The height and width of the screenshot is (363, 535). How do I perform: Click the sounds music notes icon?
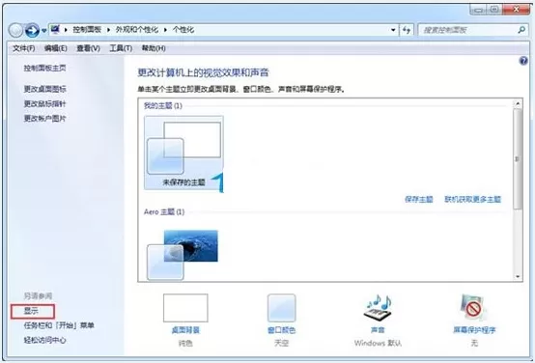click(x=378, y=308)
